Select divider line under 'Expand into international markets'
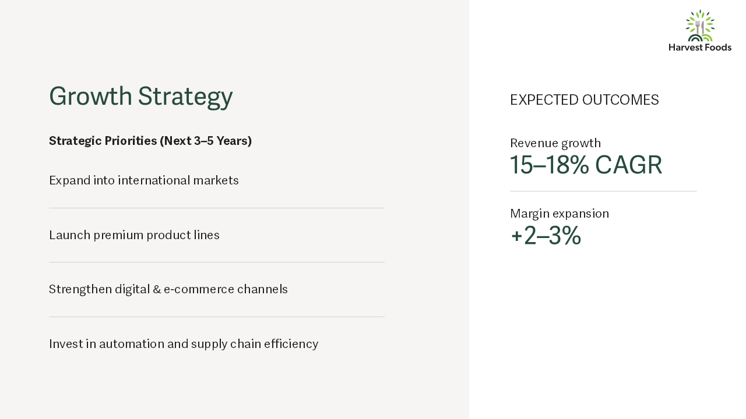This screenshot has width=746, height=419. [217, 208]
